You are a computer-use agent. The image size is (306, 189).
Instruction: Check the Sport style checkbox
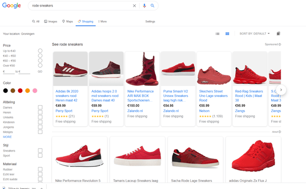click(x=40, y=156)
